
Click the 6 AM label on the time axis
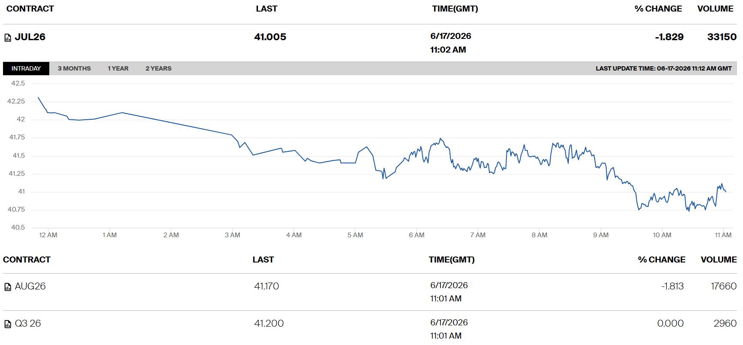[x=416, y=235]
